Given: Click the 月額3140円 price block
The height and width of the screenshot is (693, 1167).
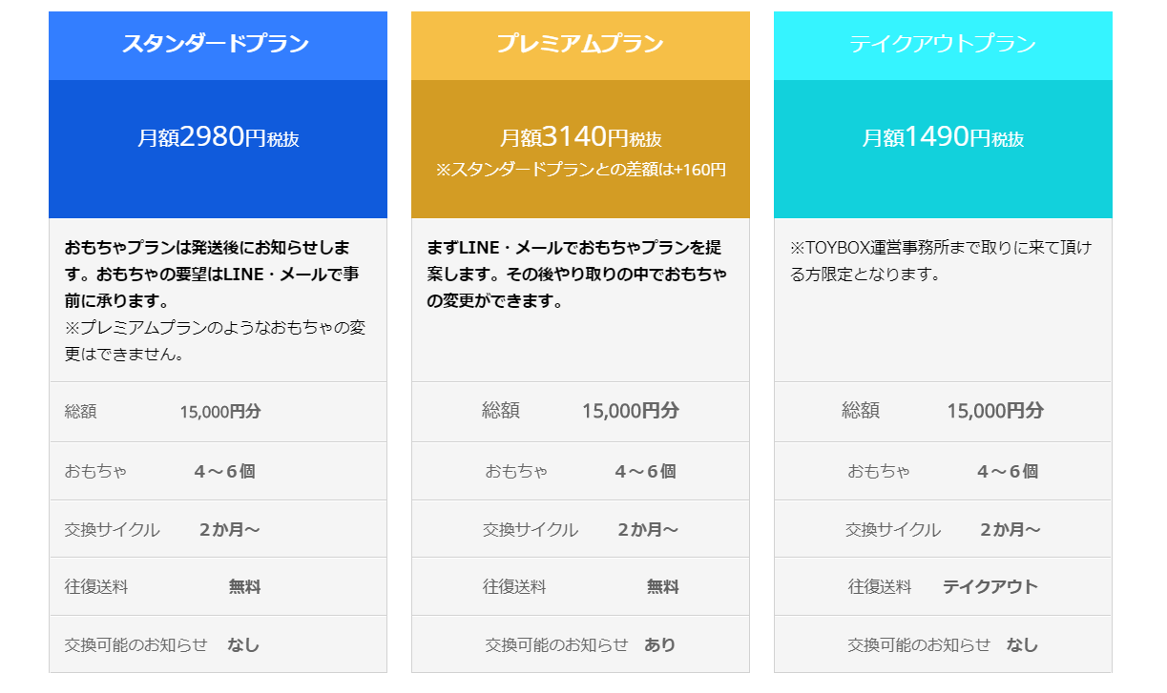Looking at the screenshot, I should (x=580, y=149).
